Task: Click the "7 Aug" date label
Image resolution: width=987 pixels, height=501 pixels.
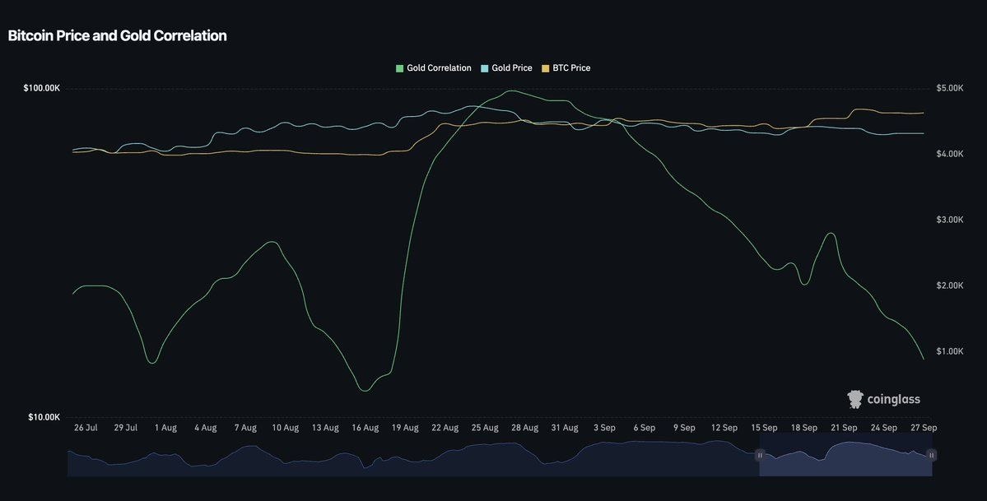Action: (x=245, y=428)
